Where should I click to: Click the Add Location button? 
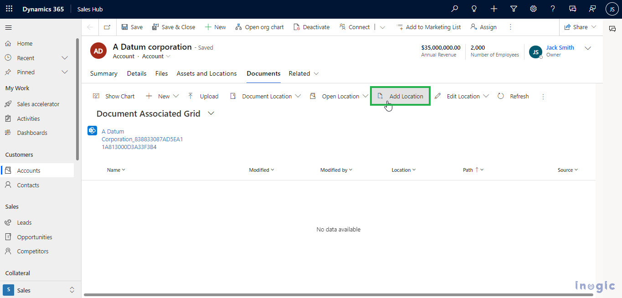coord(401,96)
